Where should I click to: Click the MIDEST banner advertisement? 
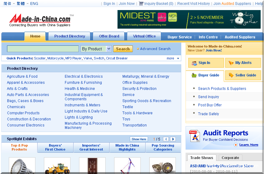(189, 19)
